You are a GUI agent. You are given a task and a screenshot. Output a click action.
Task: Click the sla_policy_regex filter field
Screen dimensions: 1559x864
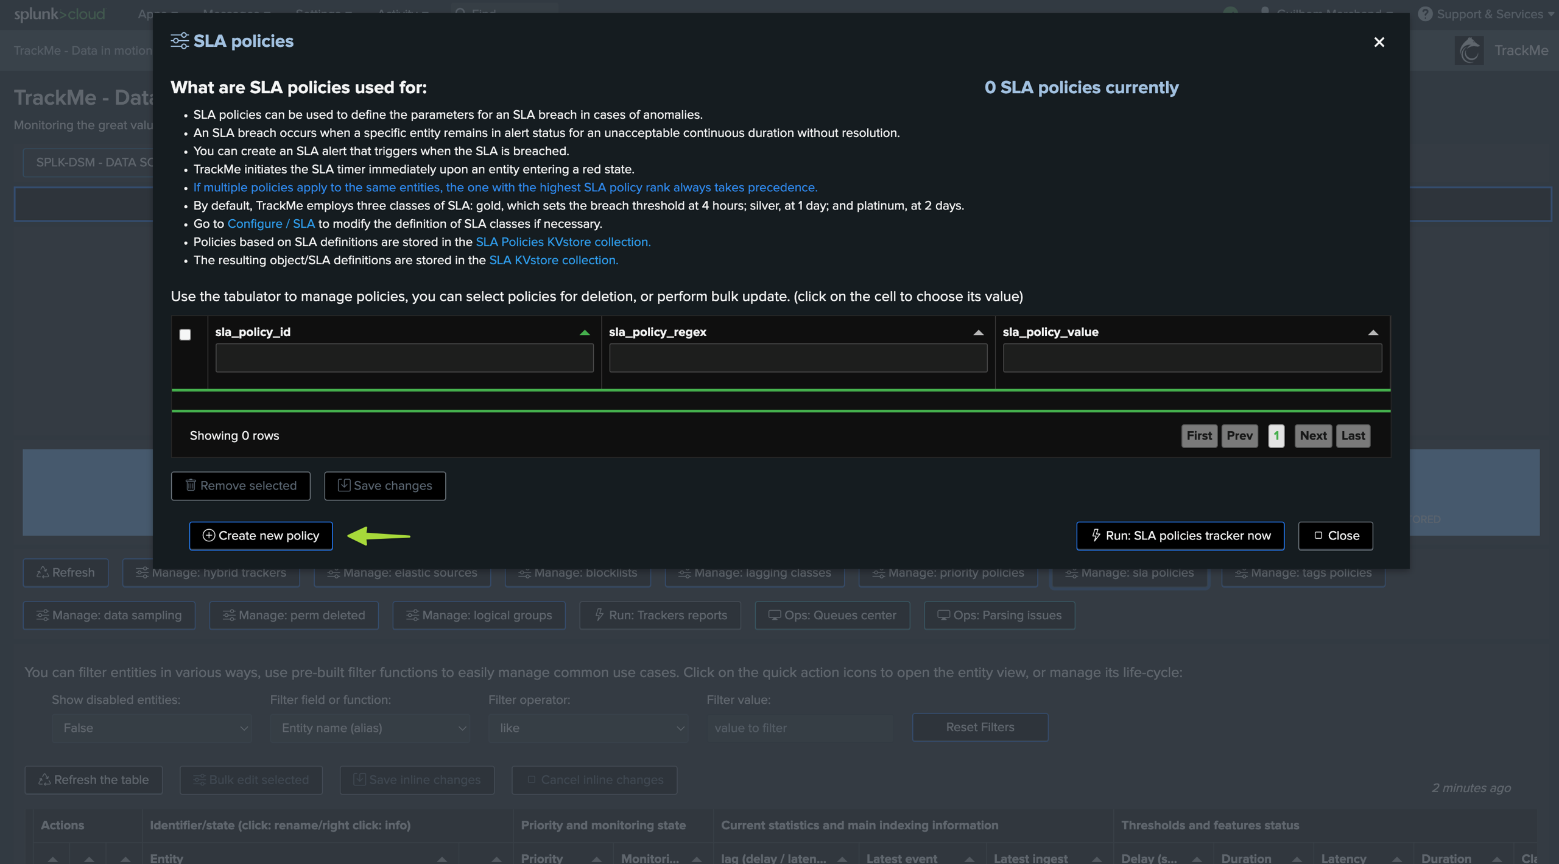point(798,358)
